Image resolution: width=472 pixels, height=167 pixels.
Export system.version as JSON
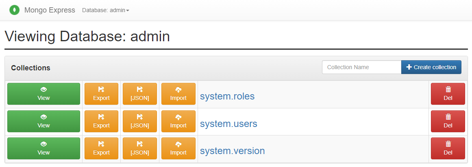(140, 148)
